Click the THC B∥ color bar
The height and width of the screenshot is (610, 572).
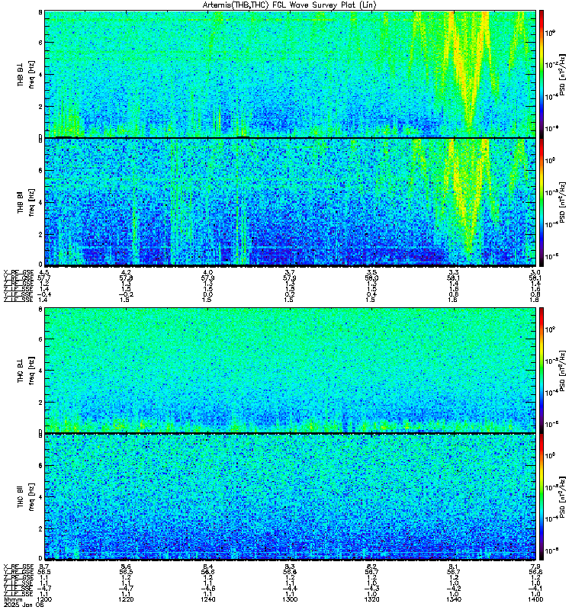click(x=541, y=497)
